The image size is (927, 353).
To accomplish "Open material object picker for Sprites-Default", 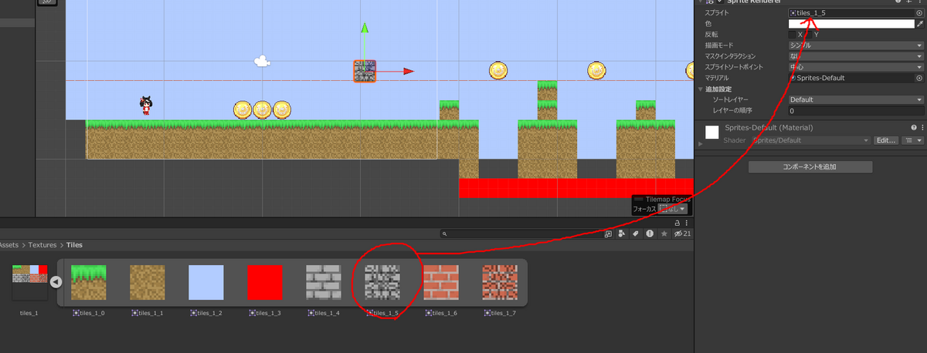I will point(919,78).
